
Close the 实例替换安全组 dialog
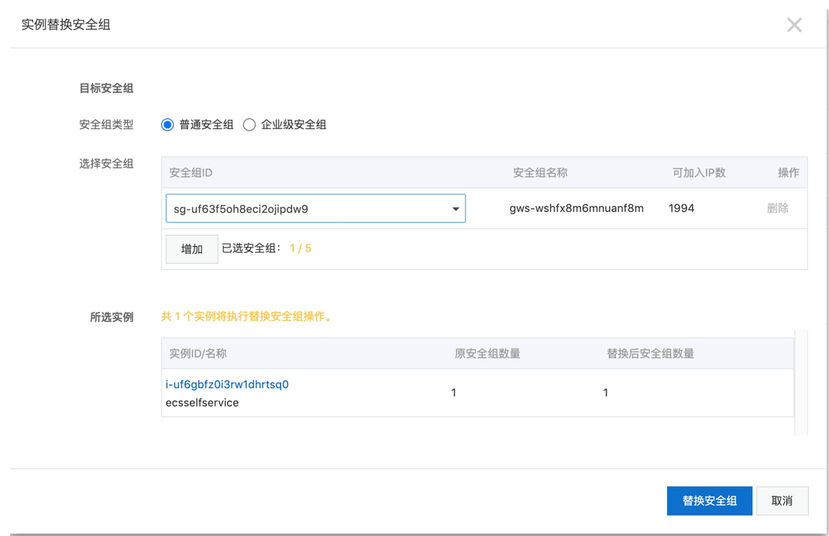point(794,25)
